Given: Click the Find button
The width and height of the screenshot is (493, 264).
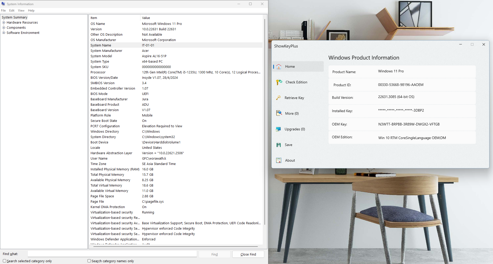Looking at the screenshot, I should coord(214,254).
